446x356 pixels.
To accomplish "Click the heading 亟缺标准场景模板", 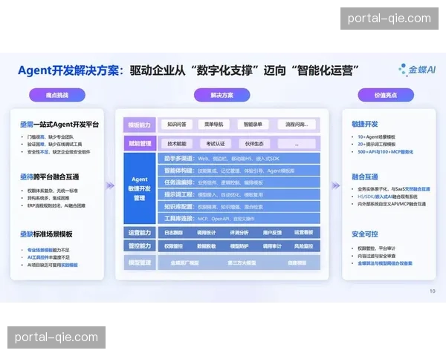I will (x=46, y=234).
